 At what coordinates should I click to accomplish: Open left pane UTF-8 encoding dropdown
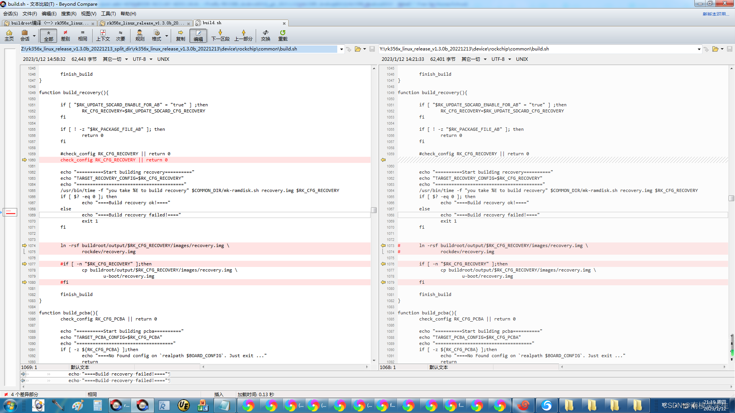click(151, 59)
